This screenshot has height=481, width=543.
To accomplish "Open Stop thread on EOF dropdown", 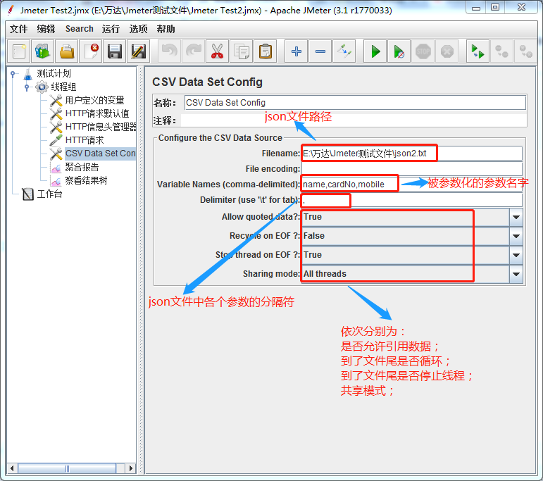I will click(x=516, y=255).
